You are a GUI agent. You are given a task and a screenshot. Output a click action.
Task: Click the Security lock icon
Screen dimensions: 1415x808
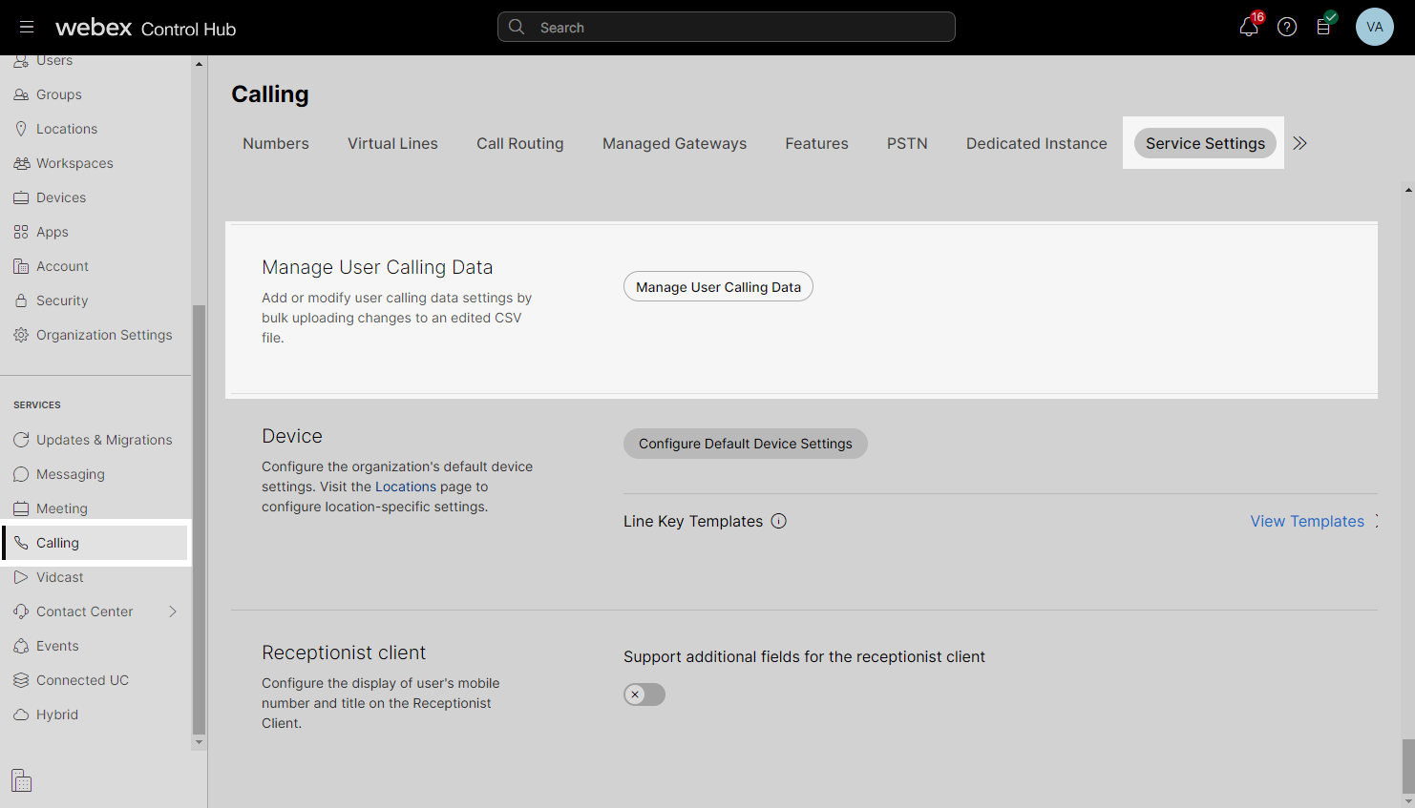(21, 300)
